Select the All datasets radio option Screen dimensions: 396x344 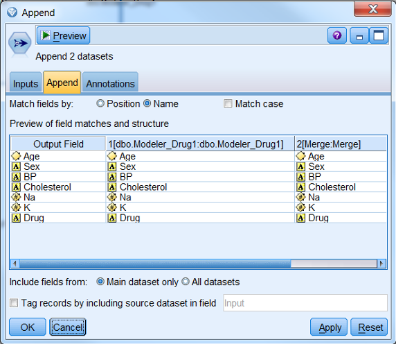point(186,282)
